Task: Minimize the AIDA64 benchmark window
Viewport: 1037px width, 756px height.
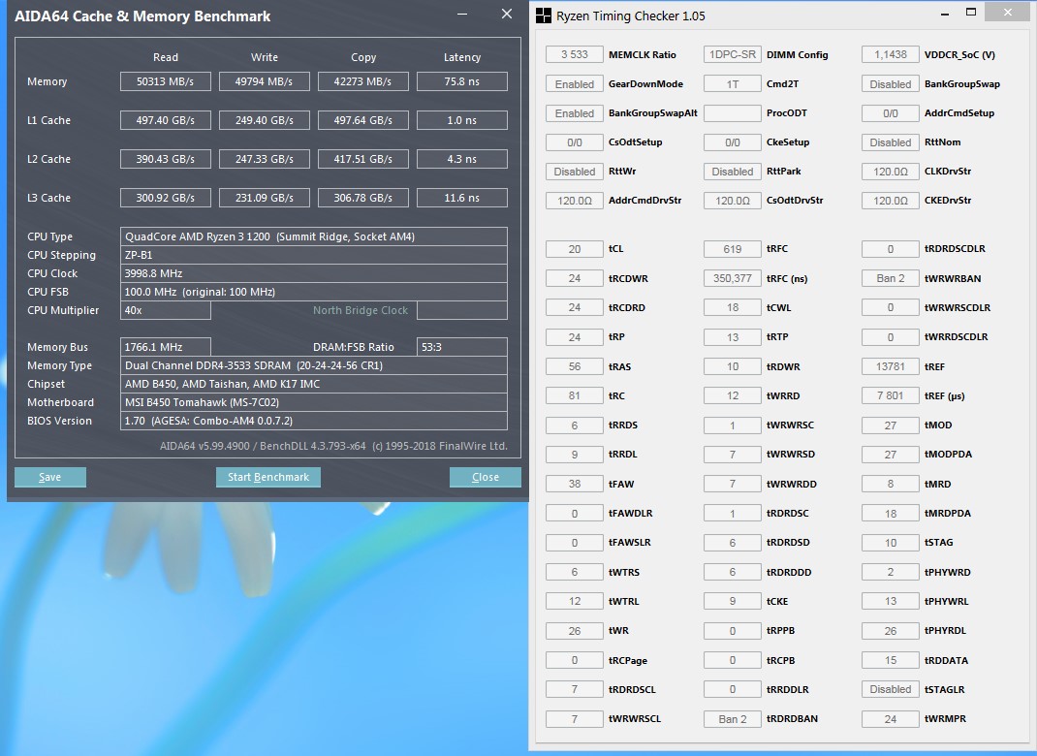Action: pyautogui.click(x=462, y=14)
